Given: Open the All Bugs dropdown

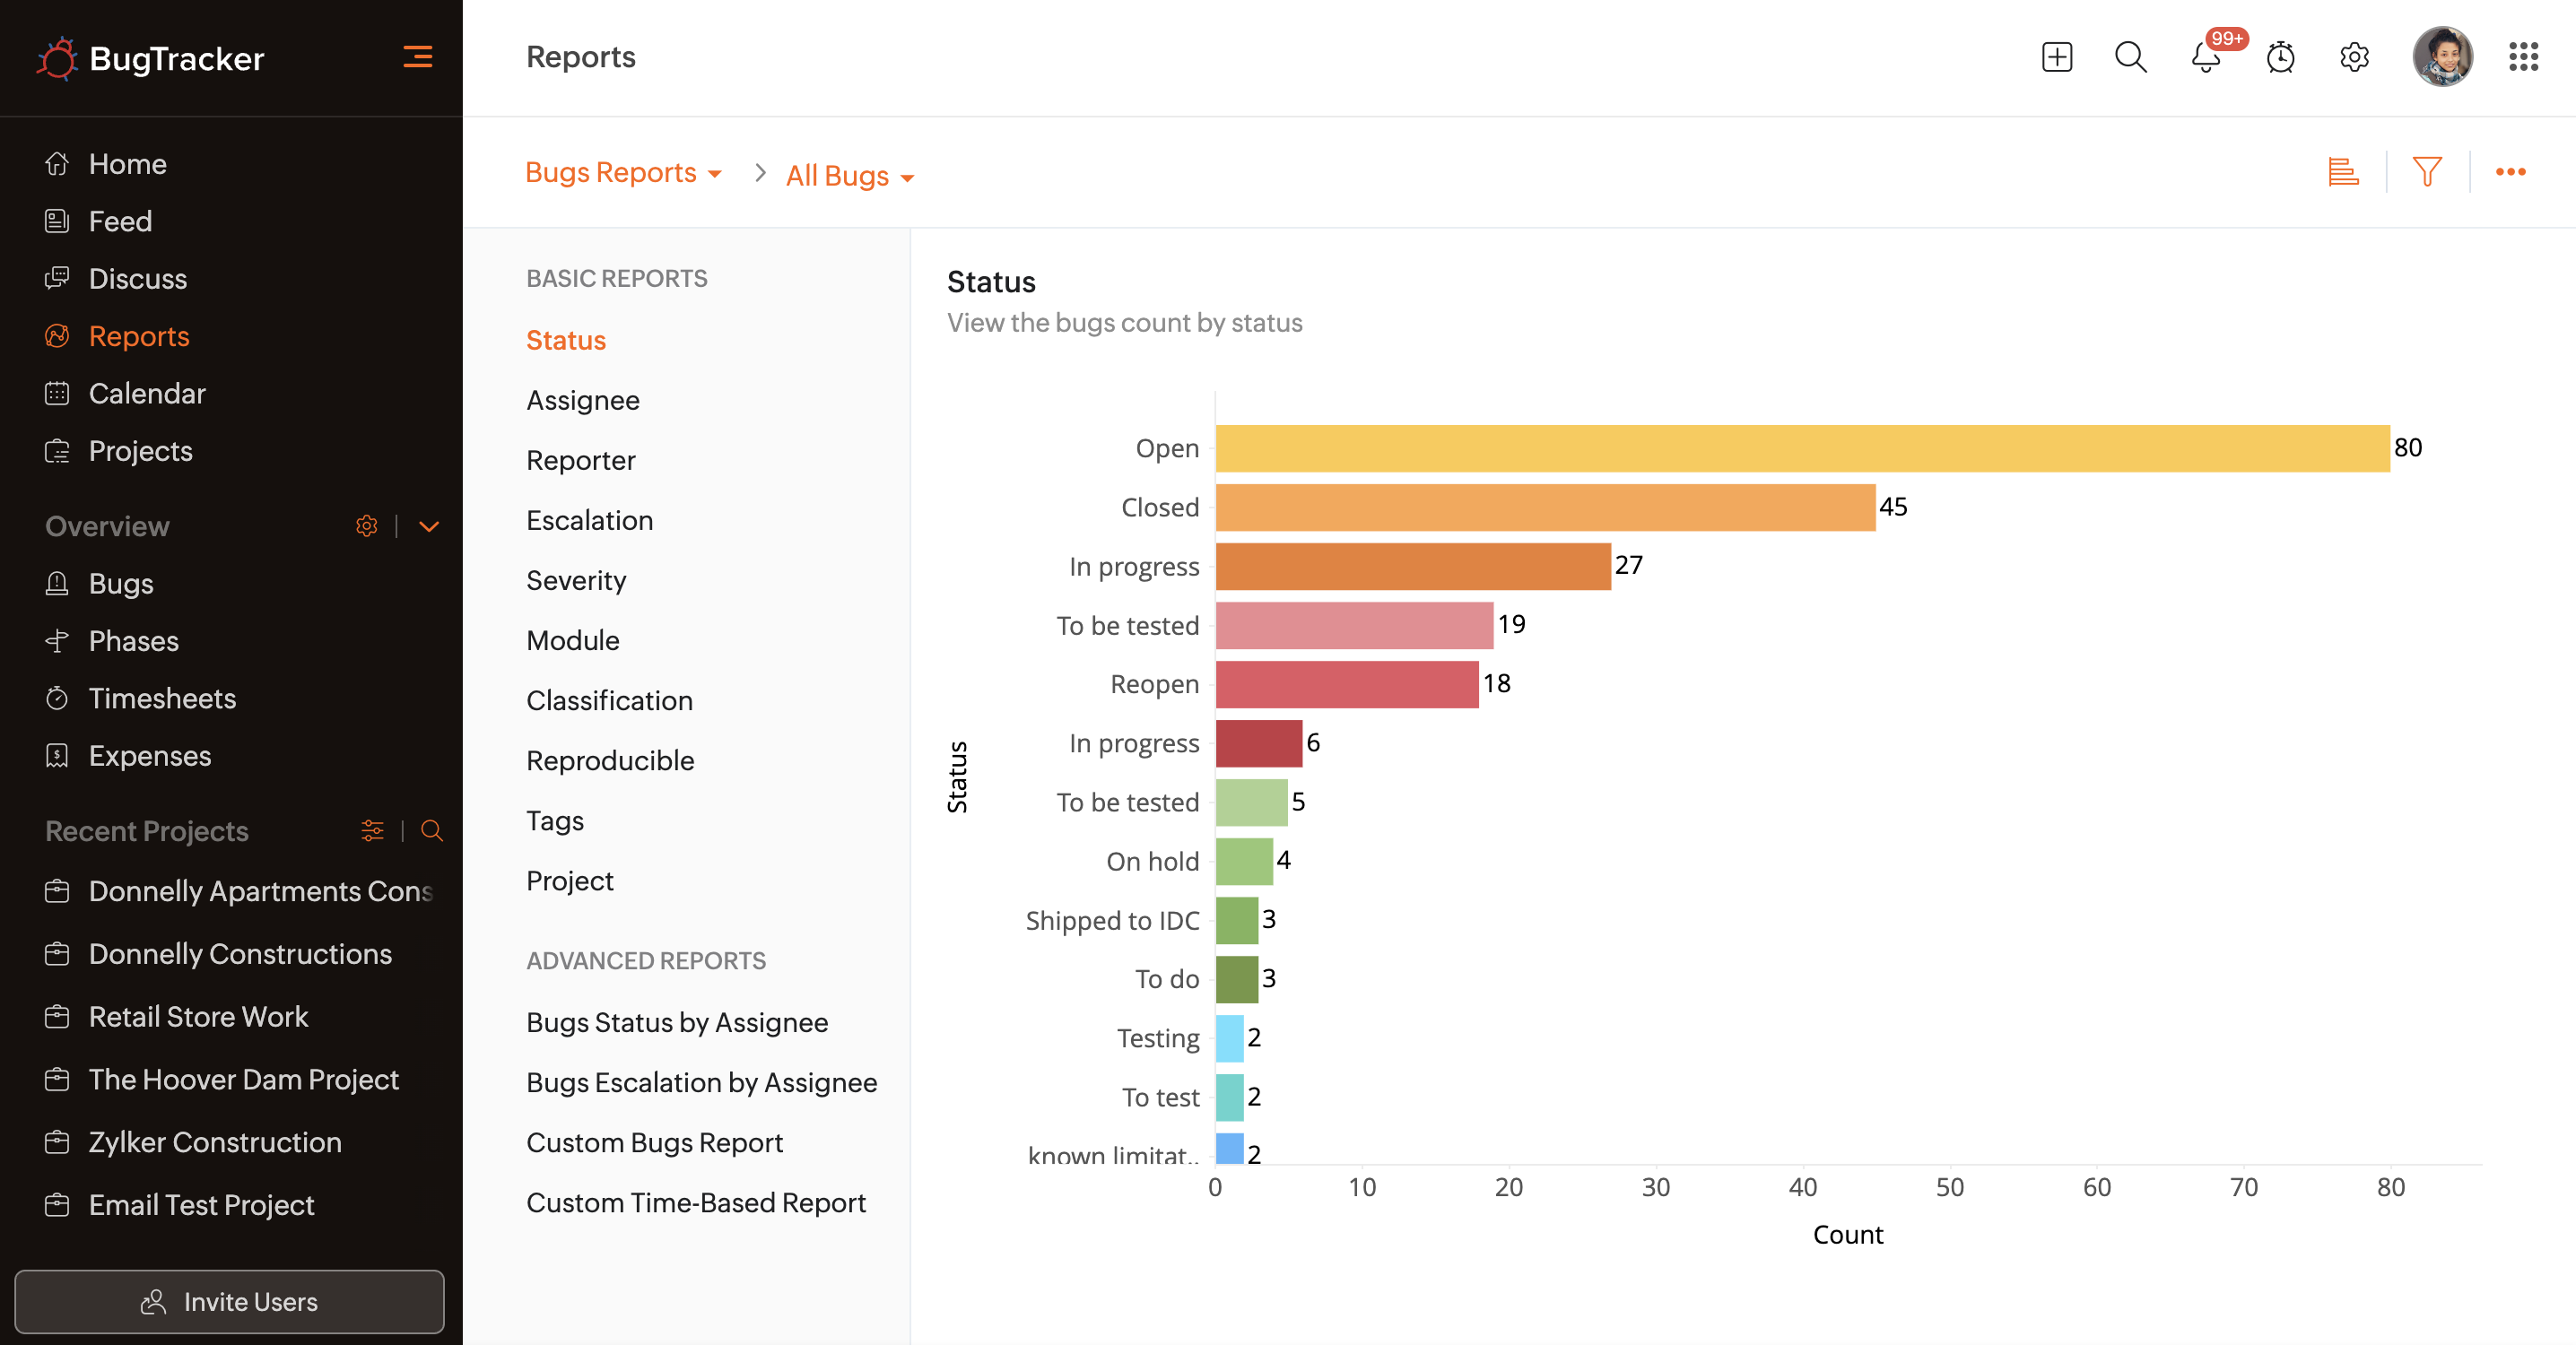Looking at the screenshot, I should tap(849, 176).
